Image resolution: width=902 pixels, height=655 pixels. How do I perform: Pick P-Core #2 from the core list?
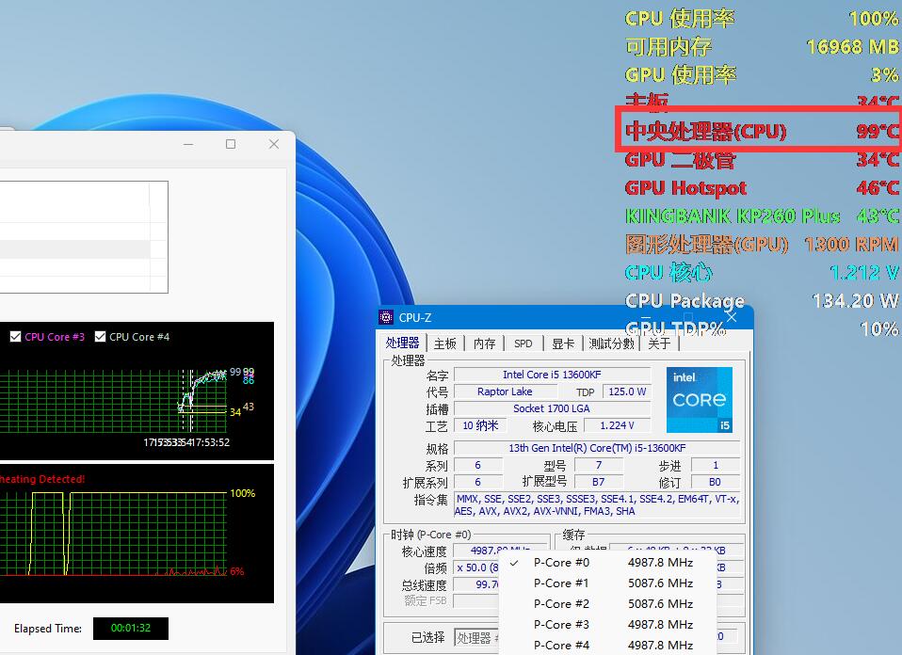[607, 604]
